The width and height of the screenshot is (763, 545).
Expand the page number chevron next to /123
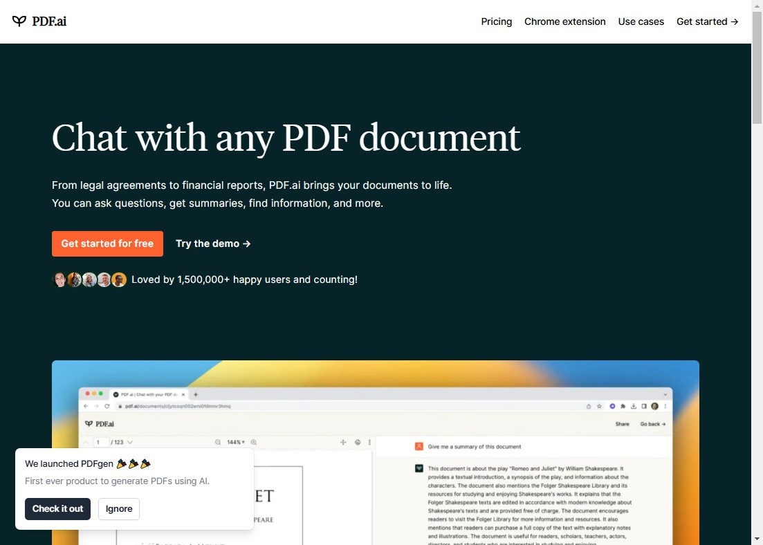pyautogui.click(x=131, y=441)
